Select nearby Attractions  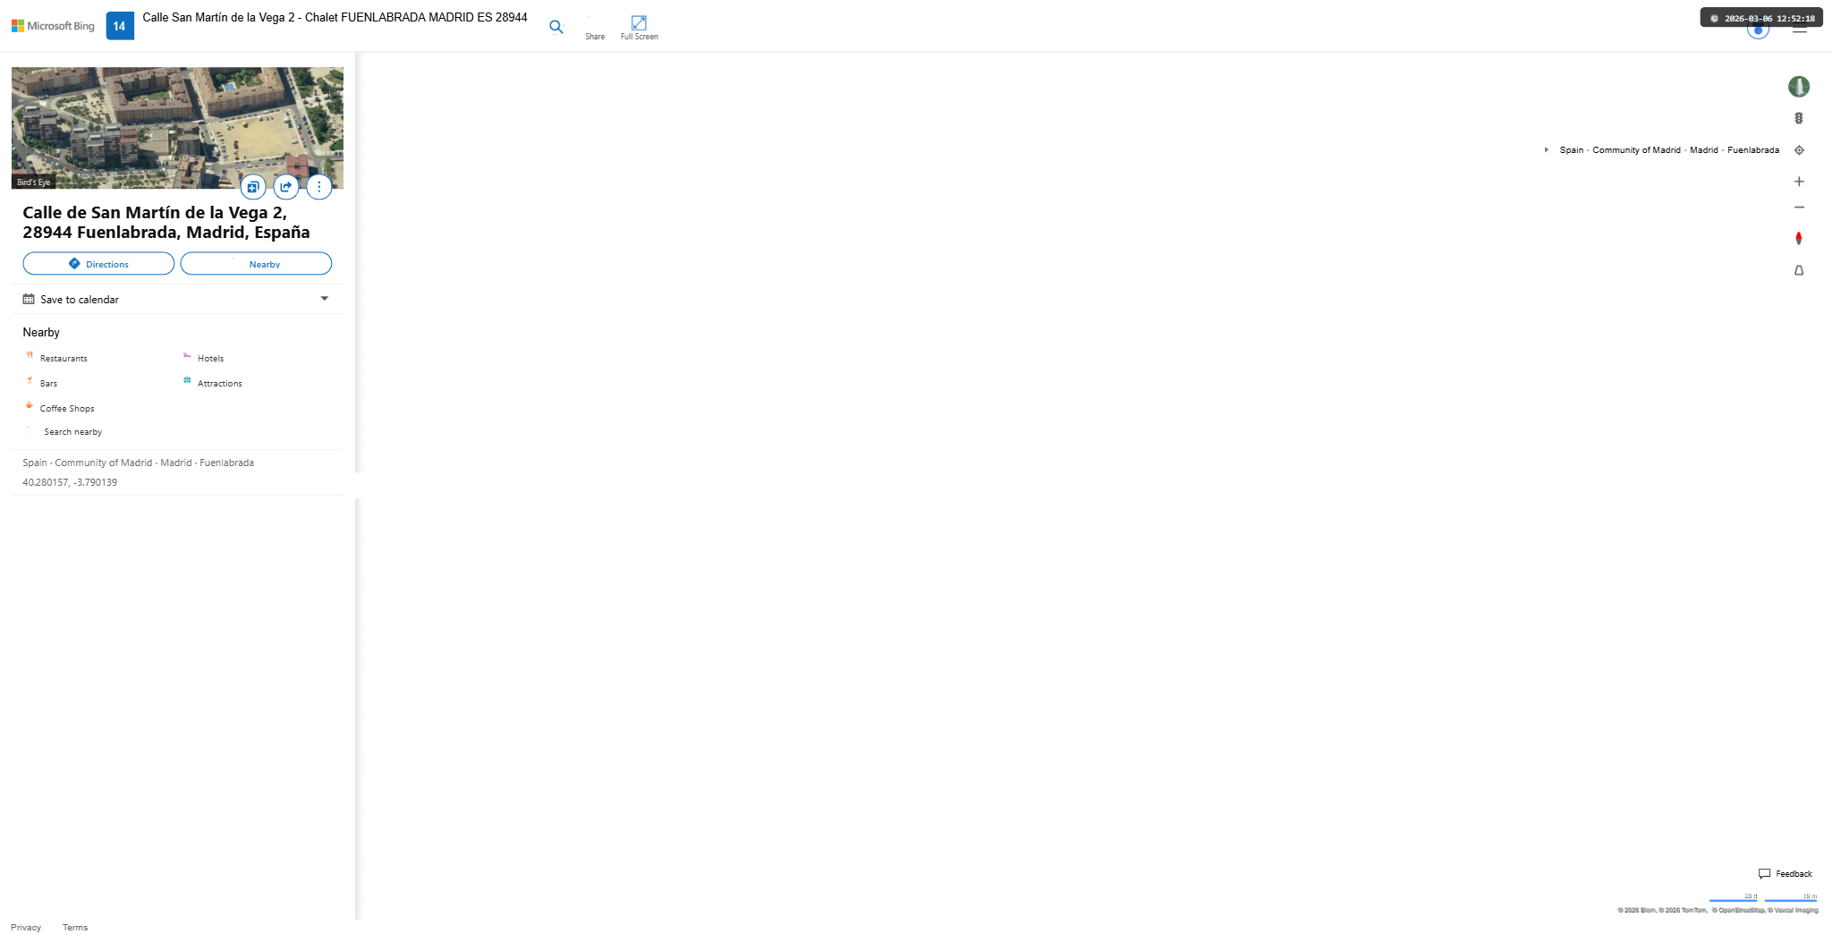tap(219, 383)
